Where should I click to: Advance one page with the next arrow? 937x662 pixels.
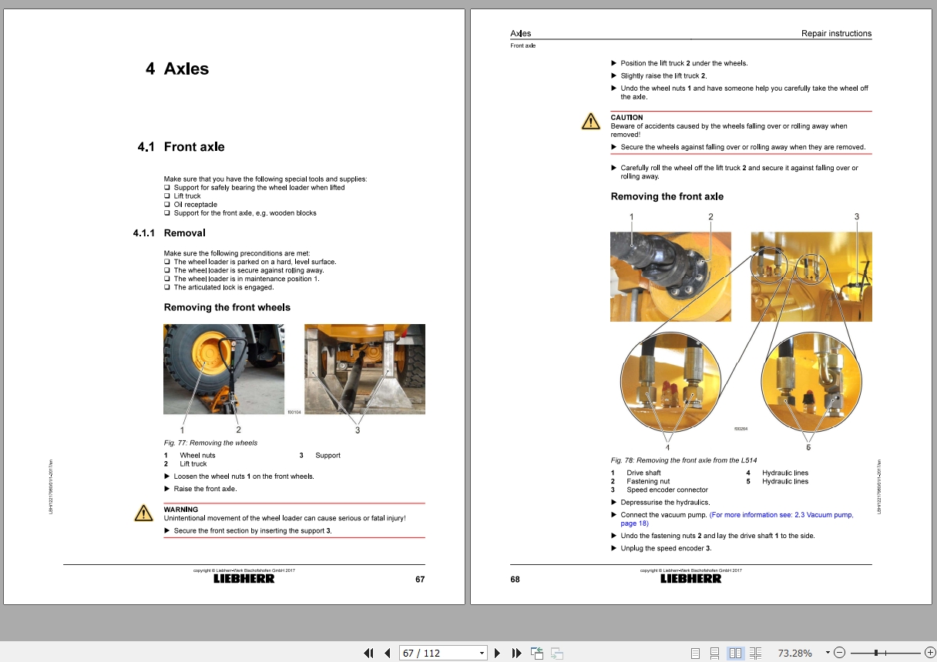tap(497, 653)
